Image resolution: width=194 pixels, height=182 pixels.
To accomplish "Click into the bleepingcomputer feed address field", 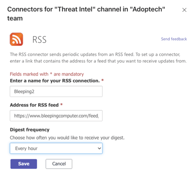I will point(56,116).
